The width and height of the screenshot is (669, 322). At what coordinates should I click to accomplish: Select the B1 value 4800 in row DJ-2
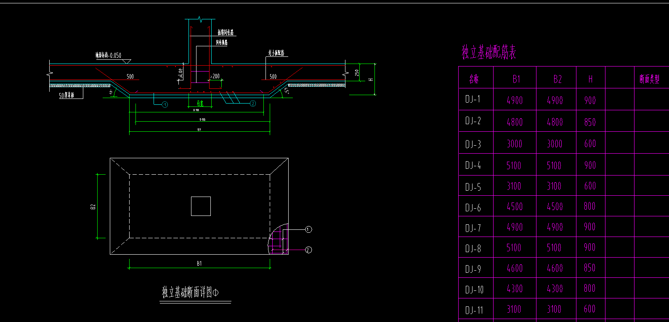coord(515,122)
